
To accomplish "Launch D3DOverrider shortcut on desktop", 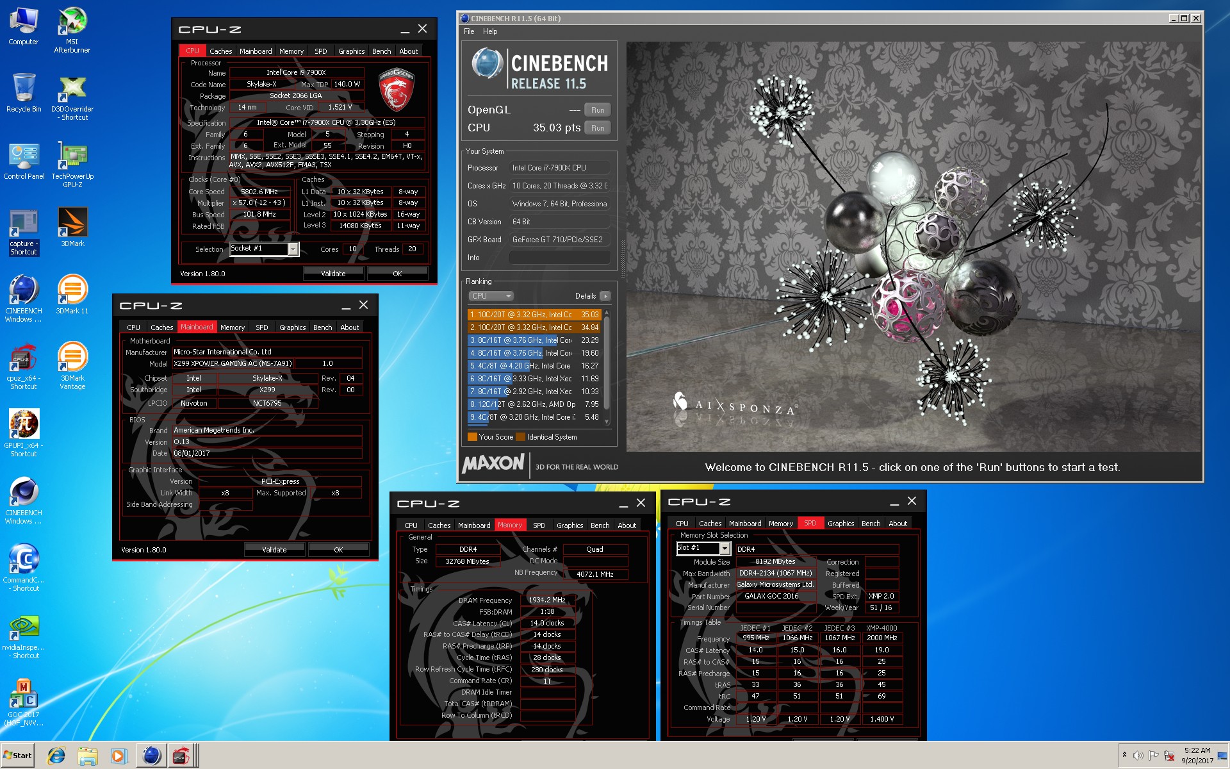I will coord(72,98).
